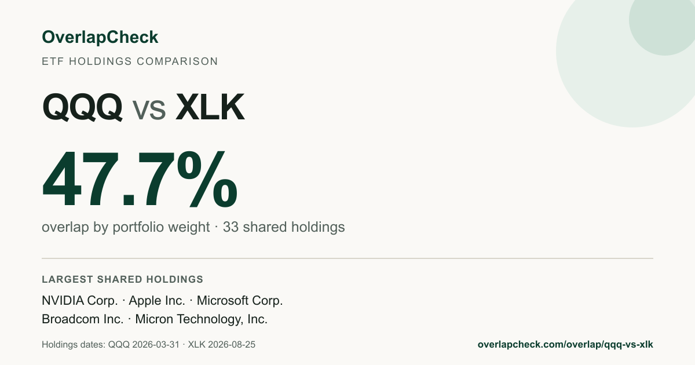Select Microsoft Corp. holding name
This screenshot has height=365, width=695.
coord(240,301)
